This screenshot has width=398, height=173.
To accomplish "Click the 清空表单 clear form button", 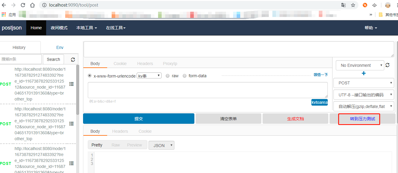I will tap(228, 119).
